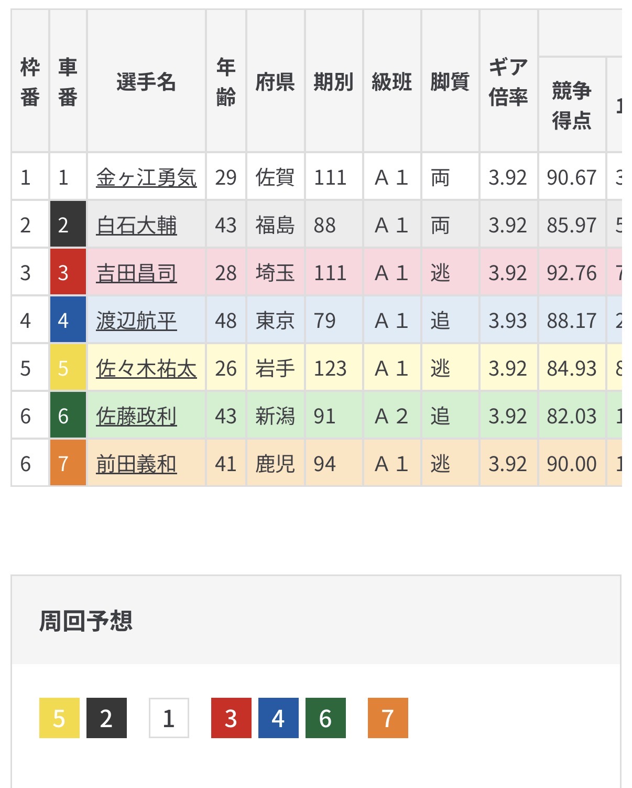The width and height of the screenshot is (632, 788).
Task: Click red car number 3 cell in table
Action: pyautogui.click(x=68, y=273)
